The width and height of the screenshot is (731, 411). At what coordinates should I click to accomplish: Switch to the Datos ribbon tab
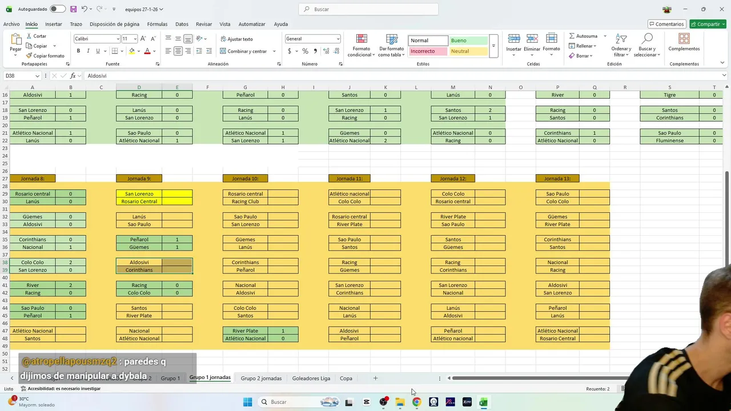point(182,24)
